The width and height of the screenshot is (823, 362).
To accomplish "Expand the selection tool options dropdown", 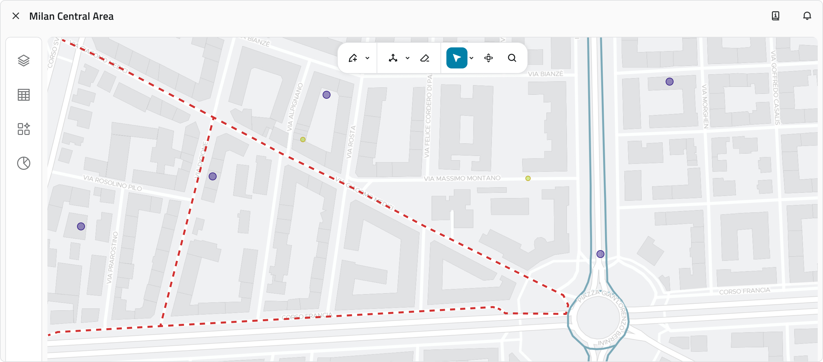I will [471, 58].
